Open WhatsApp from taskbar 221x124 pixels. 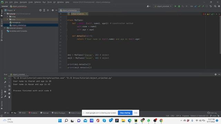tap(148, 121)
